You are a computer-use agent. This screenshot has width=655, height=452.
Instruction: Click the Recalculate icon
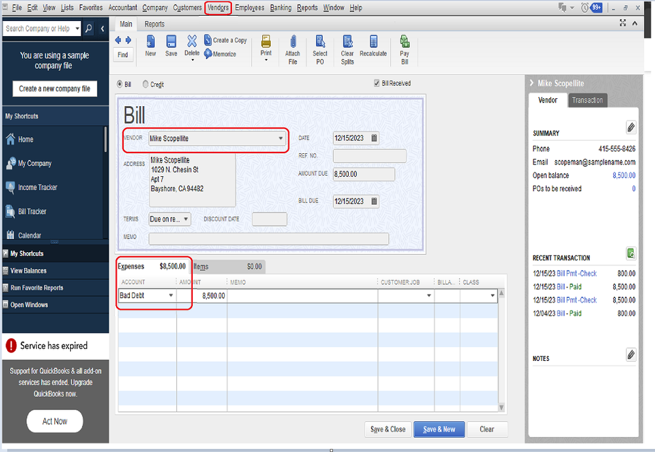point(374,41)
